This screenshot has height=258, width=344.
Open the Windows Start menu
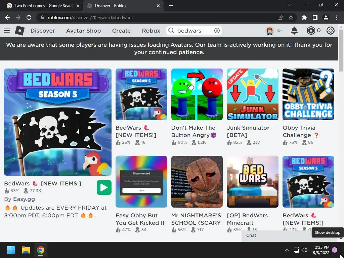coord(11,250)
